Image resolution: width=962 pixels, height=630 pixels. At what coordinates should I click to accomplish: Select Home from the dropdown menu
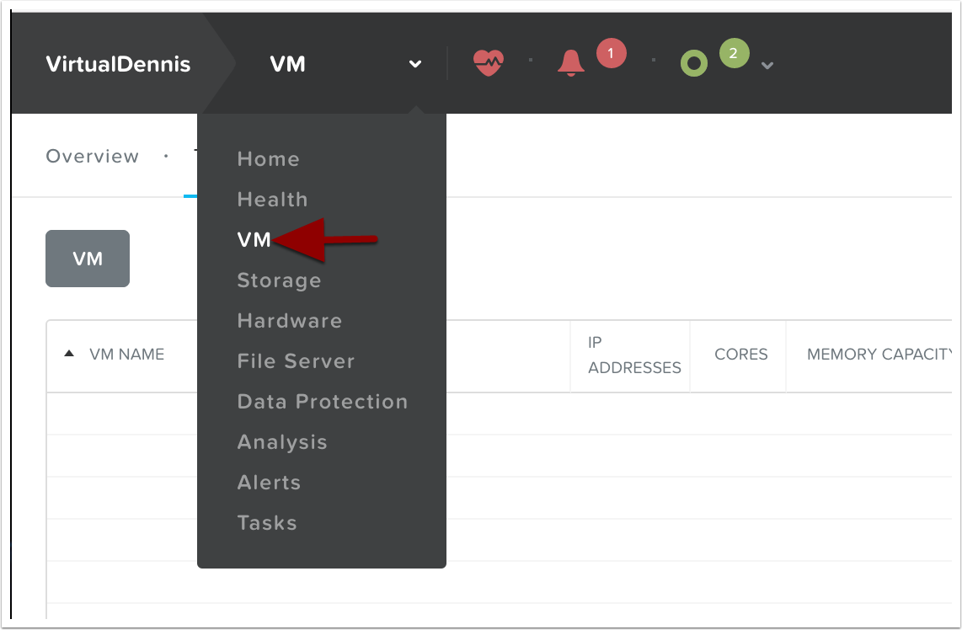(x=268, y=159)
